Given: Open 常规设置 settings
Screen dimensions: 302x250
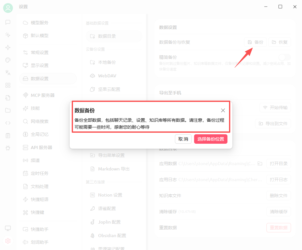Looking at the screenshot, I should 48,53.
